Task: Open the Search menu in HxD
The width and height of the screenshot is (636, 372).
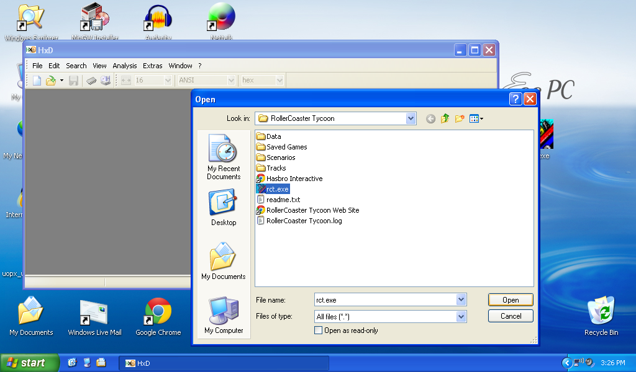Action: click(76, 66)
